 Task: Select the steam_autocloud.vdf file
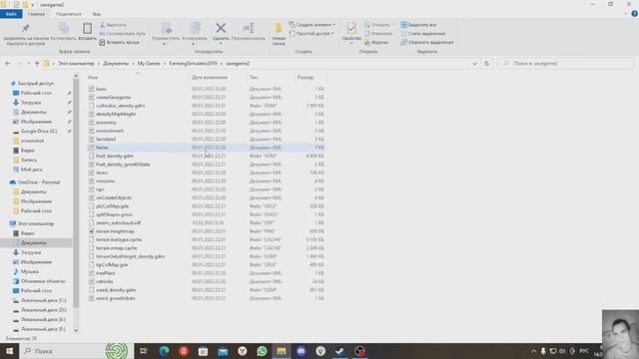pos(118,223)
